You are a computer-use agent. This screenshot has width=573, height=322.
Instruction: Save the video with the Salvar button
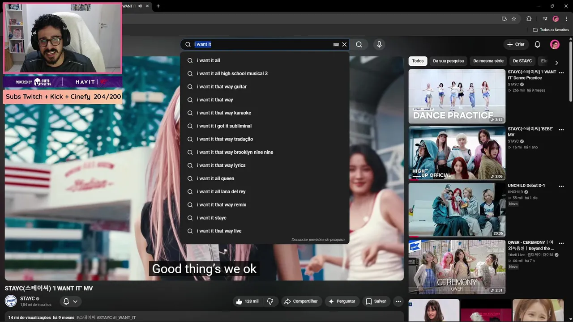pyautogui.click(x=376, y=301)
